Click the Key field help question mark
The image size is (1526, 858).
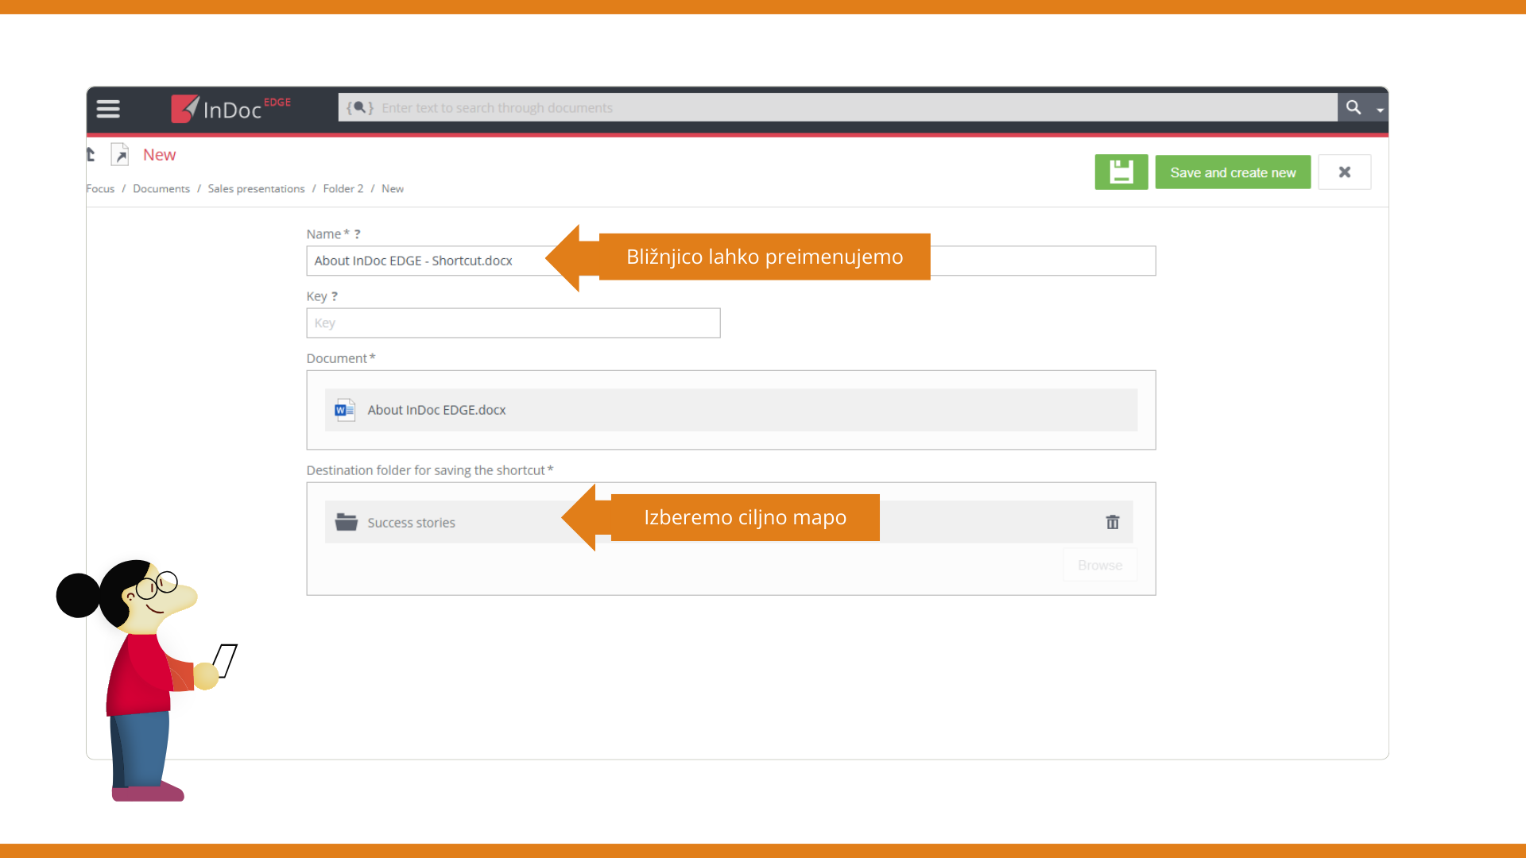tap(335, 296)
